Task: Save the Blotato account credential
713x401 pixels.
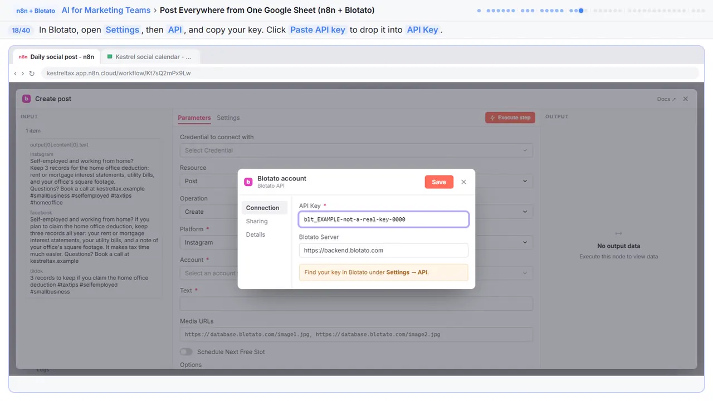Action: (439, 182)
